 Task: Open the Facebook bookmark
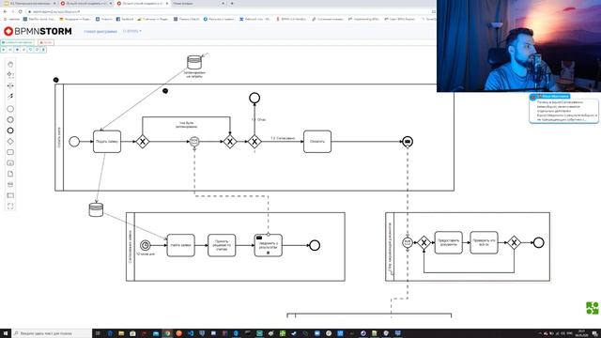tap(125, 19)
